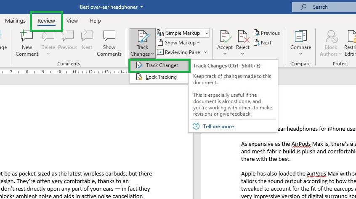Click the New Comment icon
Viewport: 356px width, 199px height.
click(x=27, y=36)
